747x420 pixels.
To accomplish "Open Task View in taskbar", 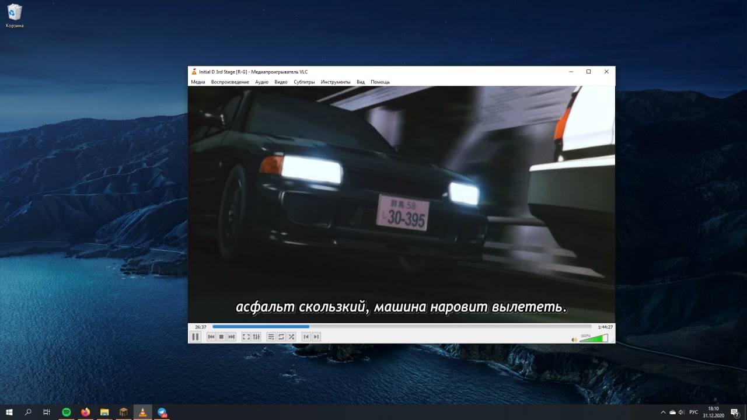I will [x=47, y=412].
